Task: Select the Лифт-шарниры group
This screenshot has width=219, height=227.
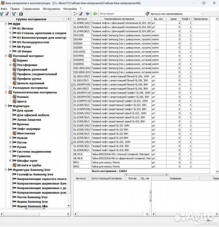Action: coord(29,129)
